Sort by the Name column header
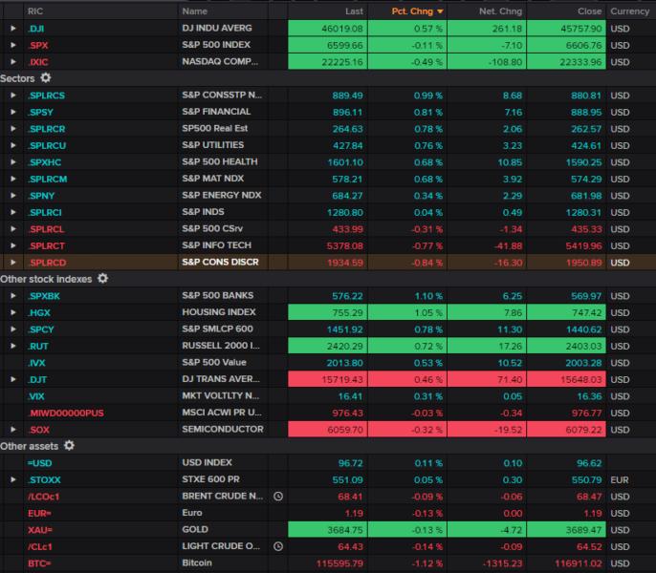This screenshot has width=656, height=573. click(x=194, y=11)
